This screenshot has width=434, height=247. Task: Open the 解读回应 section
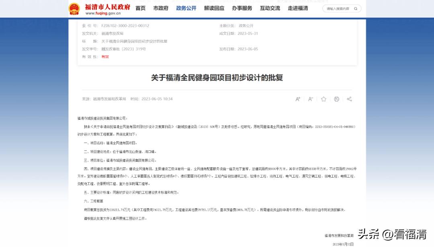click(x=213, y=8)
